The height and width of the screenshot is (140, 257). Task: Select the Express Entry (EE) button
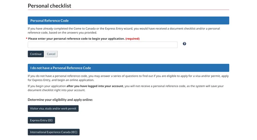[41, 120]
